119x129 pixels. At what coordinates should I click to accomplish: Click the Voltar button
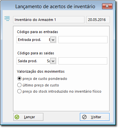tap(95, 117)
